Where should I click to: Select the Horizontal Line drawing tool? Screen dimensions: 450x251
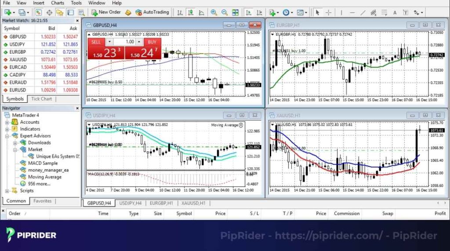pos(352,12)
